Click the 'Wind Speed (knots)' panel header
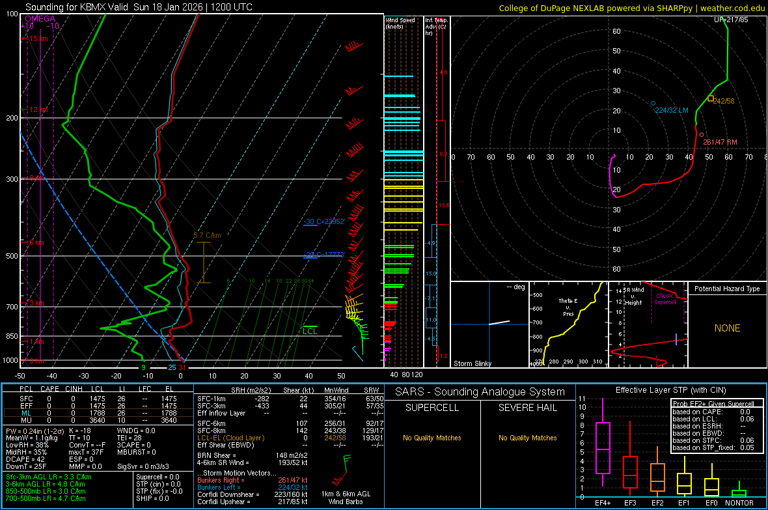 400,23
